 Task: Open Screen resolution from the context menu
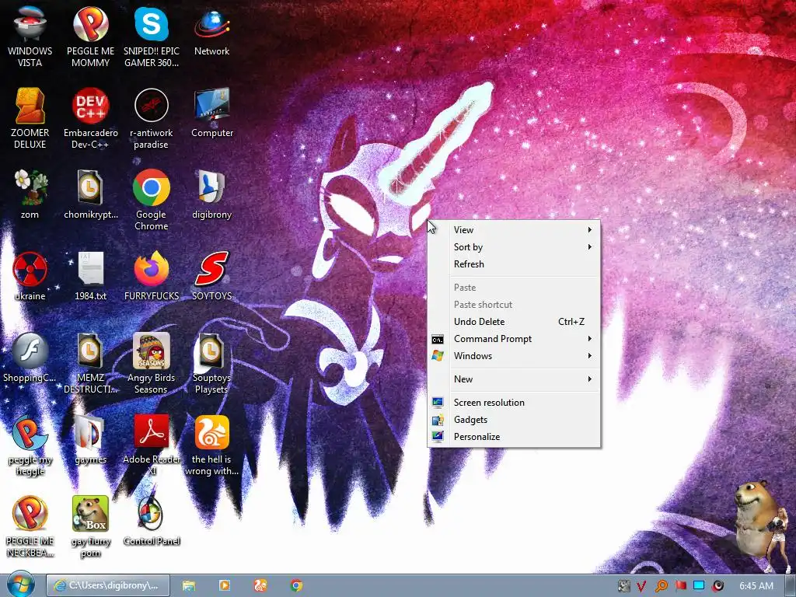click(514, 403)
